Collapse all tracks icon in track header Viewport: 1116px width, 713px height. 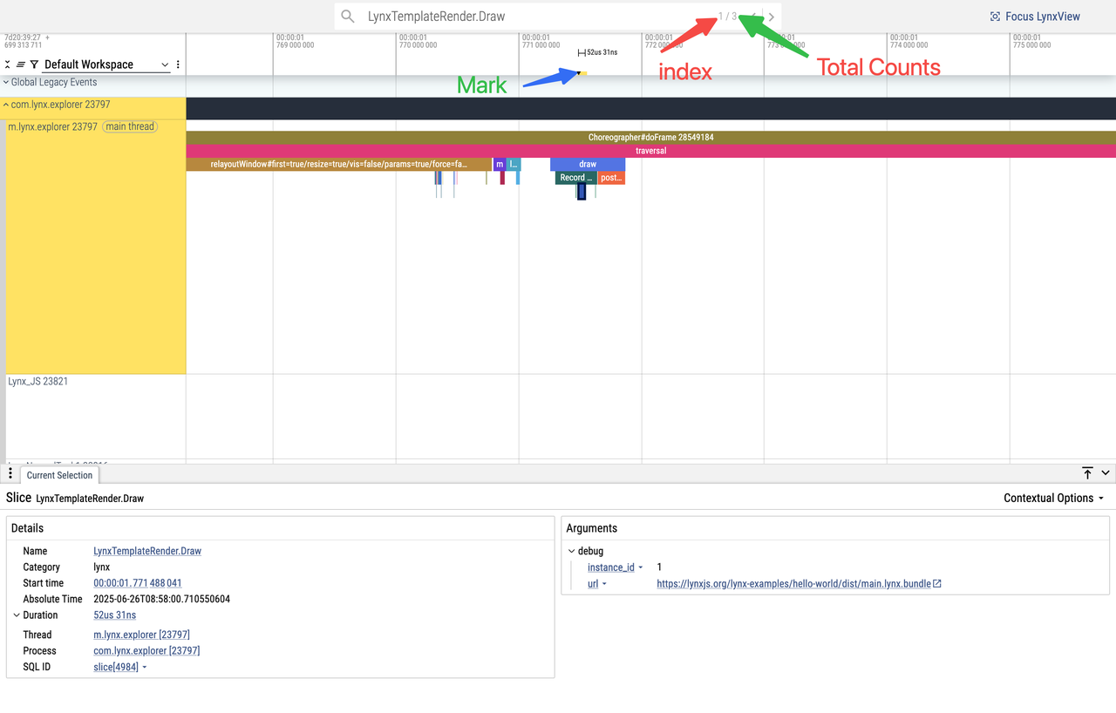(8, 65)
